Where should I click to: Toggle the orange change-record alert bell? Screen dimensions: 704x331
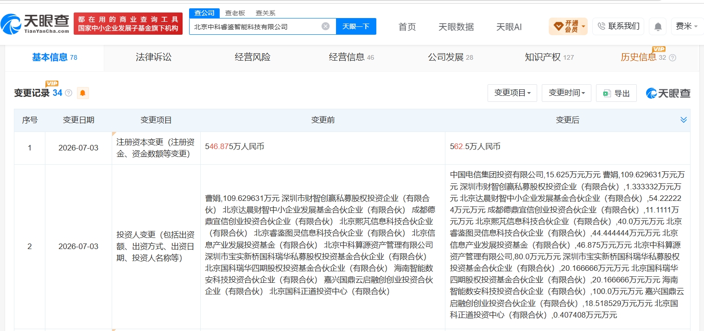coord(82,93)
